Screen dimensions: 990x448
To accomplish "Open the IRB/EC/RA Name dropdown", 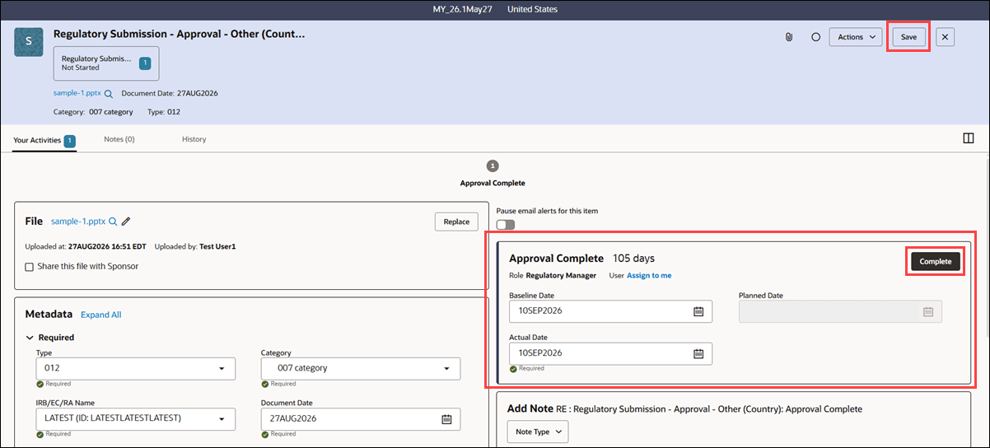I will pos(135,418).
